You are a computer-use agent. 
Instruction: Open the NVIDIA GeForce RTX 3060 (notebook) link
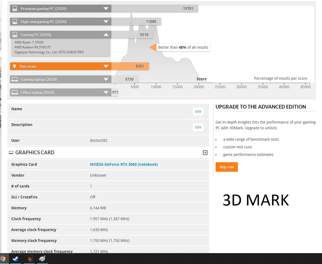point(124,164)
